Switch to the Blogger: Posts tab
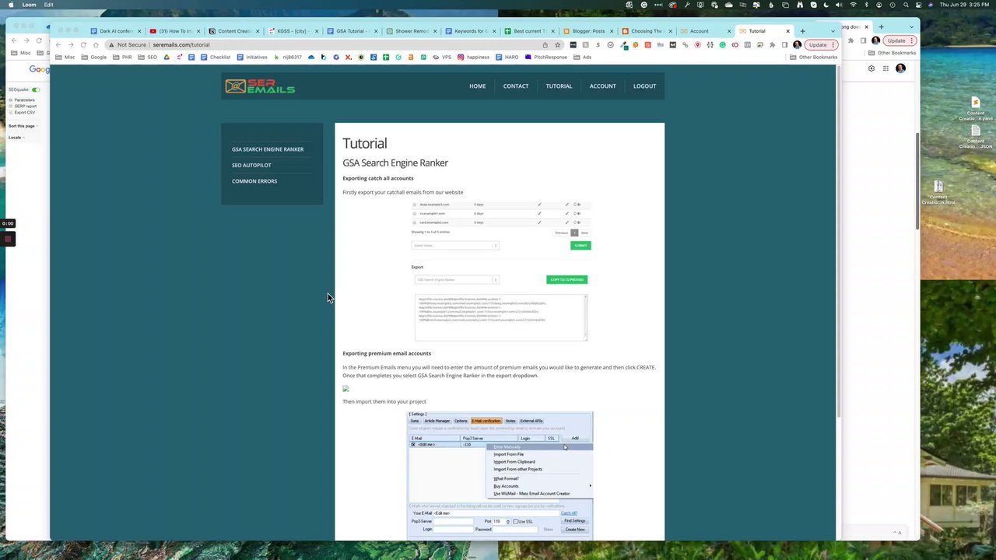996x560 pixels. click(588, 31)
